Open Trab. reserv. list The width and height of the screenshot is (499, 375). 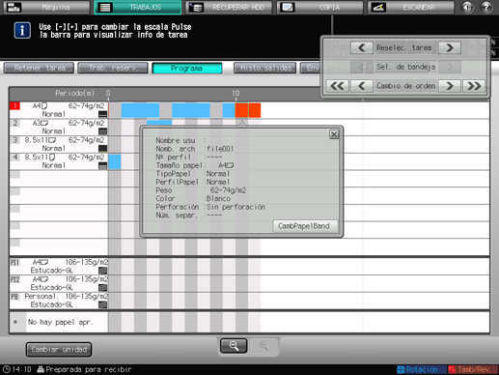113,68
